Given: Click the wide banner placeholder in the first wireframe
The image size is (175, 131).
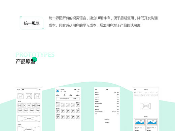Looking at the screenshot, I should pos(29,119).
